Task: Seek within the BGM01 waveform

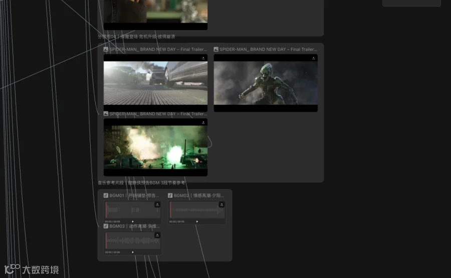Action: [133, 210]
